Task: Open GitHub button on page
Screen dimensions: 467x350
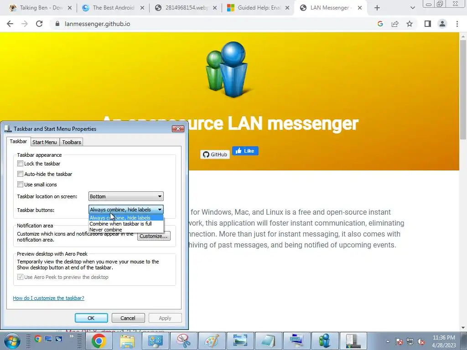Action: coord(215,154)
